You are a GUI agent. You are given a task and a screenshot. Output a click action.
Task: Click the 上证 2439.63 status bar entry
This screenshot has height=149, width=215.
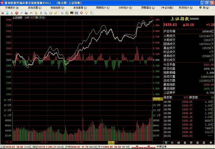(x=16, y=147)
